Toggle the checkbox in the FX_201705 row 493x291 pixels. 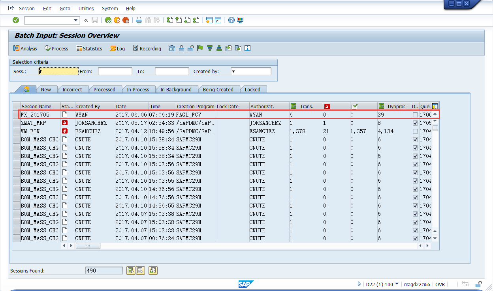[x=415, y=115]
